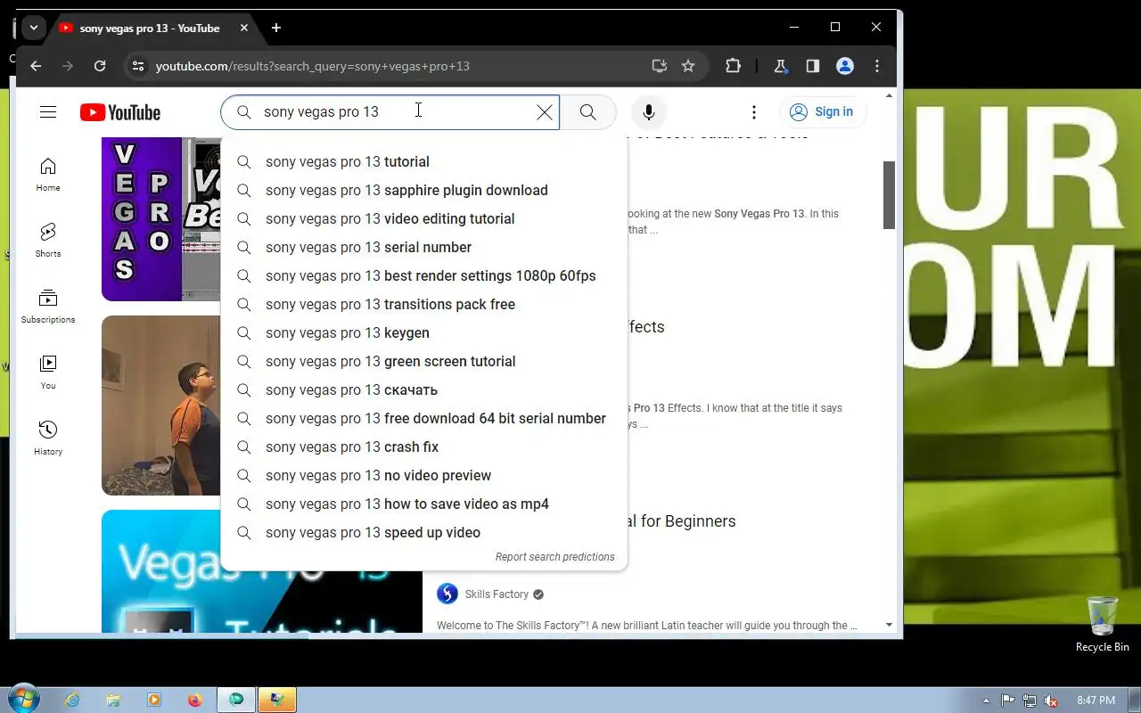
Task: Choose suggestion 'sony vegas pro 13 tutorial'
Action: (x=423, y=161)
